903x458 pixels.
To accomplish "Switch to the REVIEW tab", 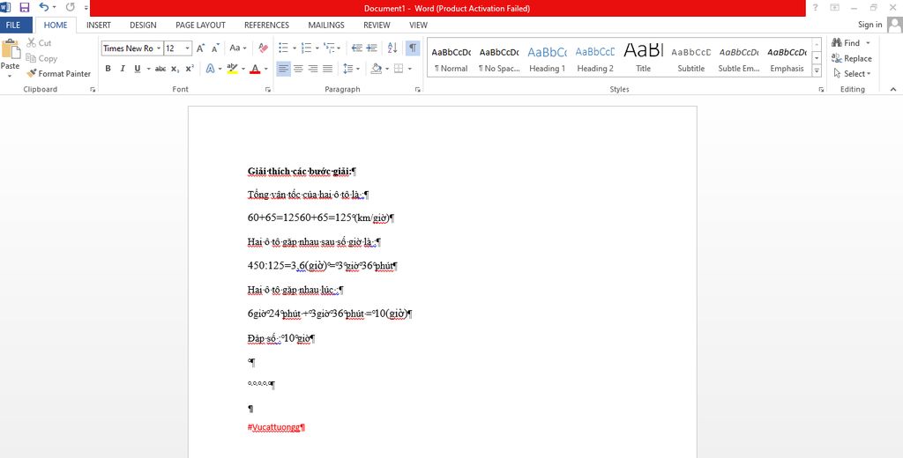I will pyautogui.click(x=377, y=25).
